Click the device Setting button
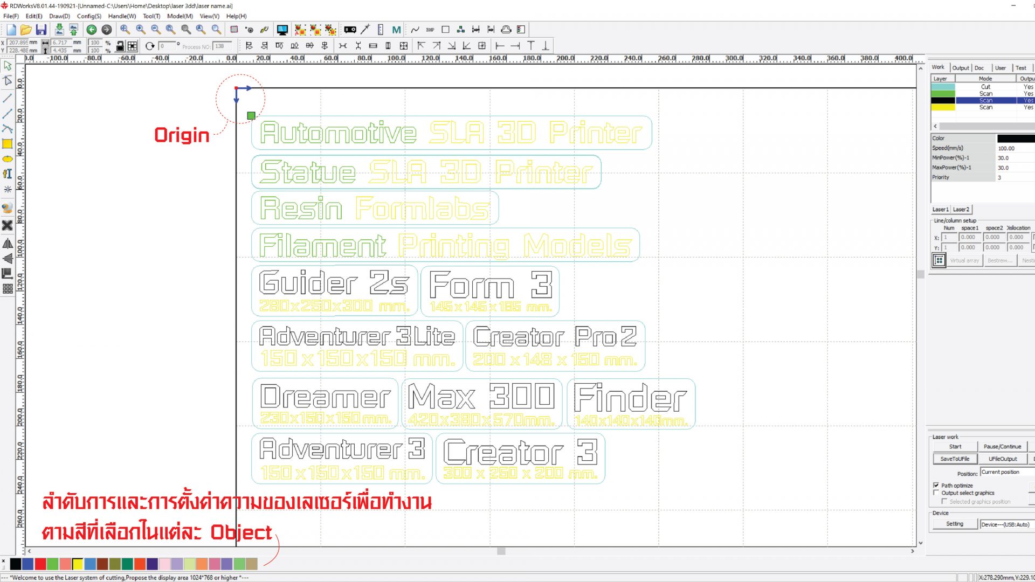This screenshot has width=1035, height=582. tap(954, 524)
